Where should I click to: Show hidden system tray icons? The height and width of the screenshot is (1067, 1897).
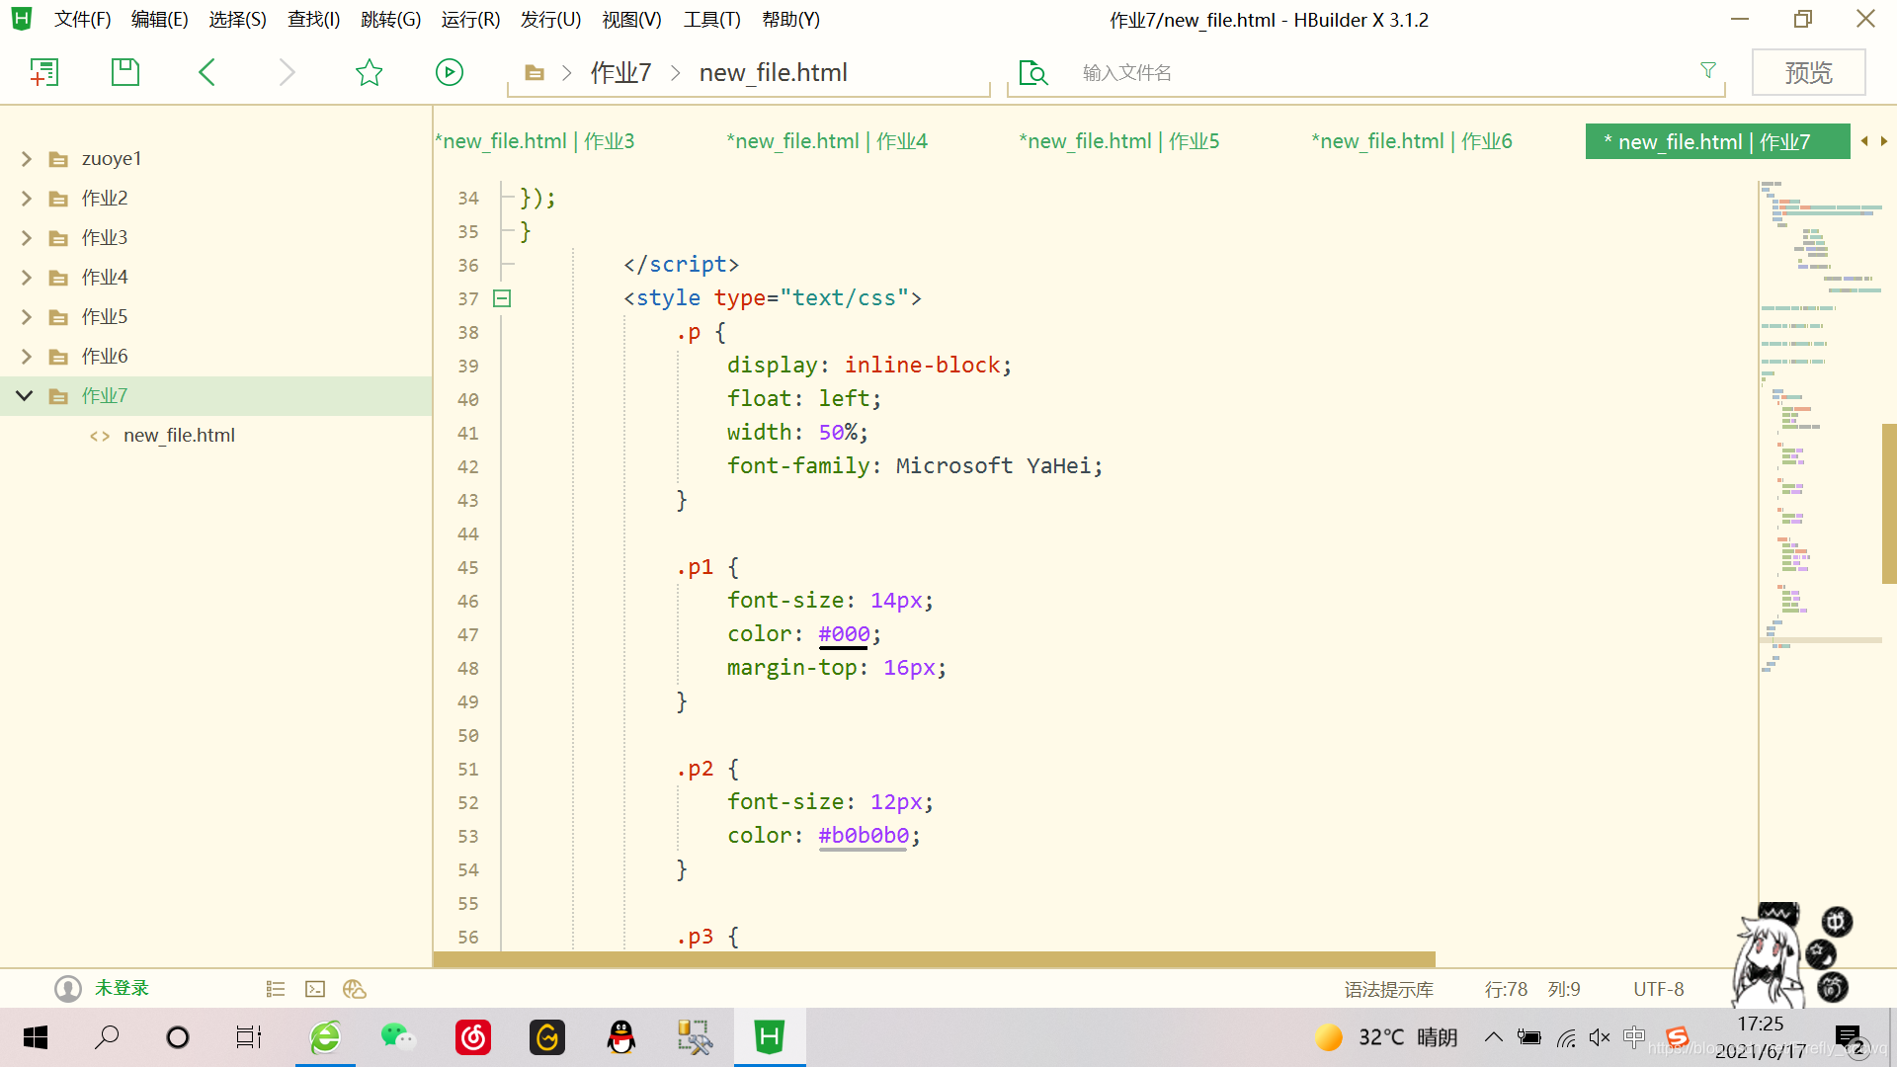pos(1494,1037)
